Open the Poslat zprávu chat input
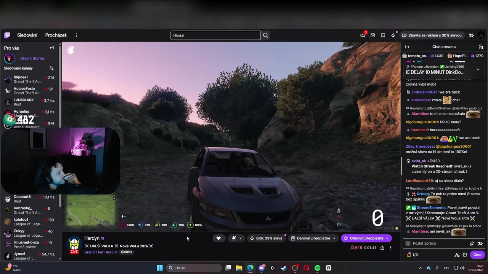 point(440,243)
